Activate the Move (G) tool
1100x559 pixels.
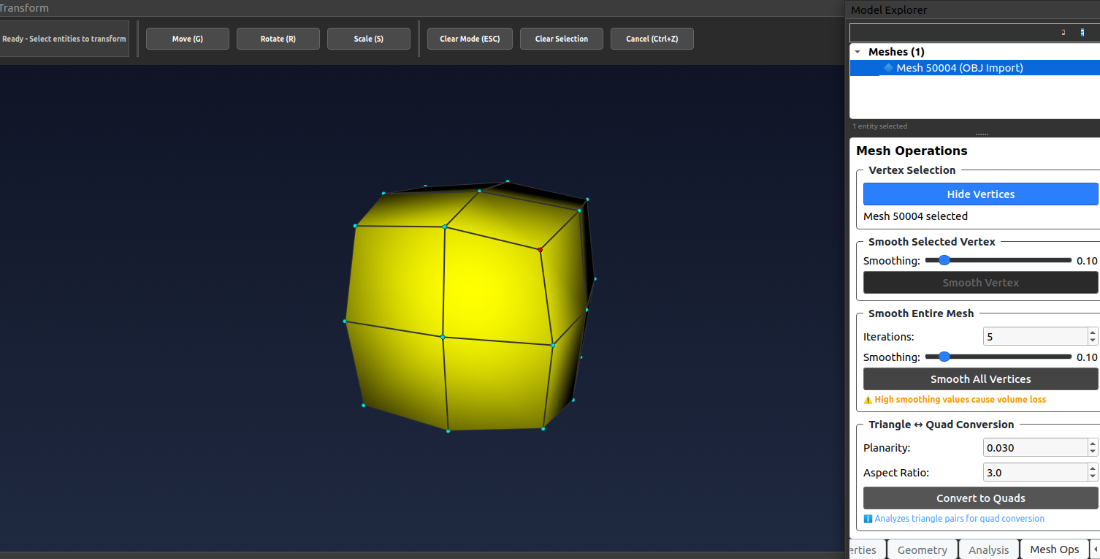coord(187,38)
